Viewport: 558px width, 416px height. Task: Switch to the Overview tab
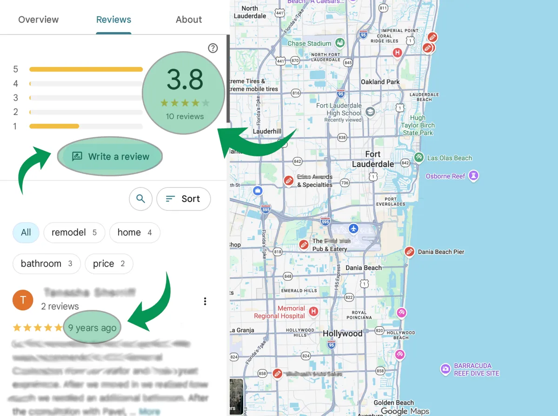(x=39, y=20)
